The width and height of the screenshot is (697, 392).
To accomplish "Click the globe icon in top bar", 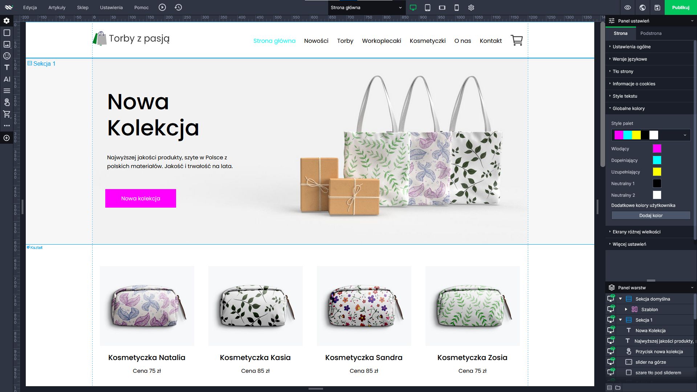I will [643, 8].
